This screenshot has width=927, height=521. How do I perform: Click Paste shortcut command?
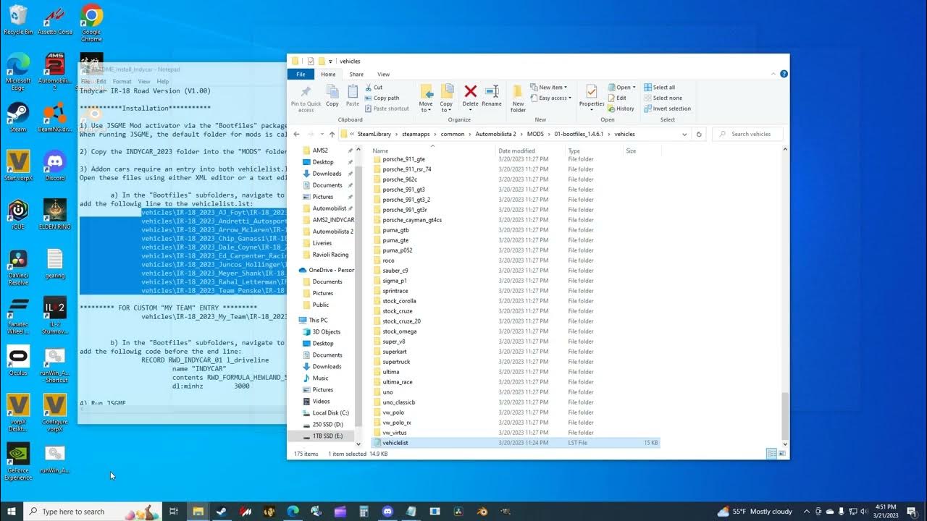click(387, 109)
